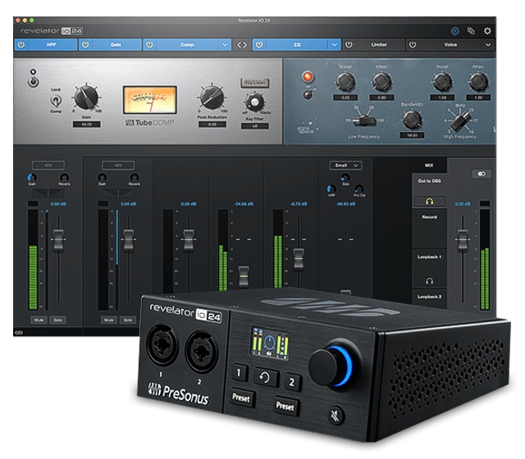
Task: Click the Key Filter value field showing off
Action: [254, 126]
